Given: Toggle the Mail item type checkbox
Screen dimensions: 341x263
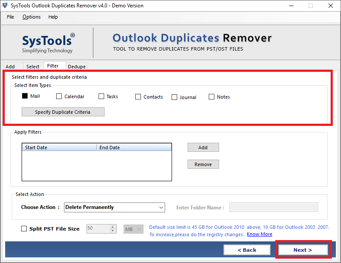Looking at the screenshot, I should [x=25, y=96].
